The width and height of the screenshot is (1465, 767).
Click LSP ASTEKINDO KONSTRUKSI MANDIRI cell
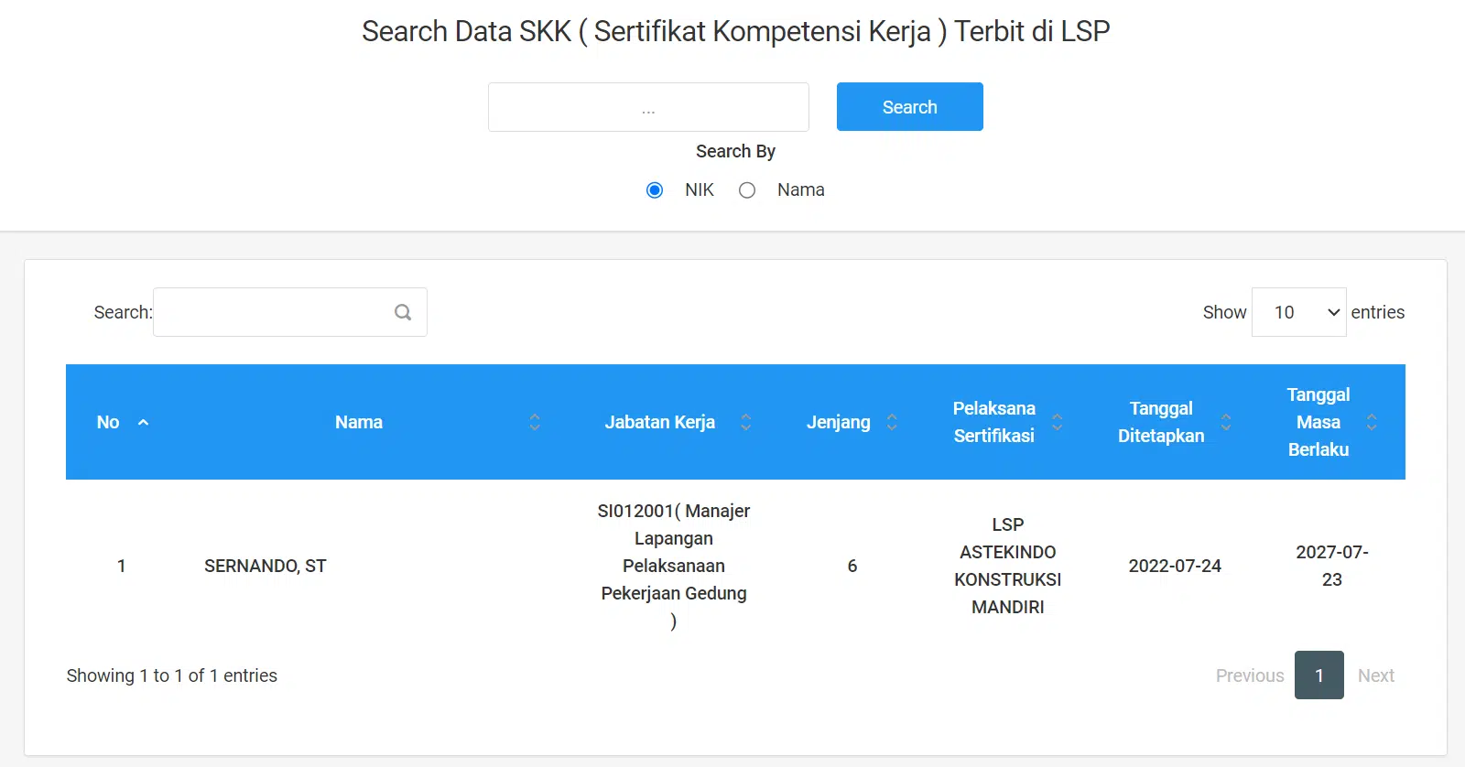point(1008,566)
